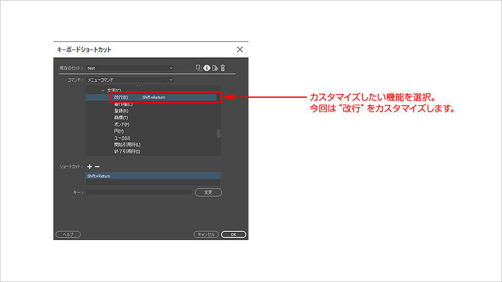Click the export shortcut set icon

coord(215,68)
